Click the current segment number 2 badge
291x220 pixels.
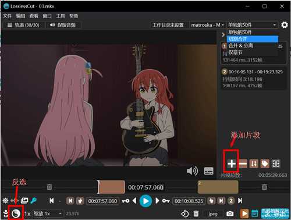tap(231, 201)
